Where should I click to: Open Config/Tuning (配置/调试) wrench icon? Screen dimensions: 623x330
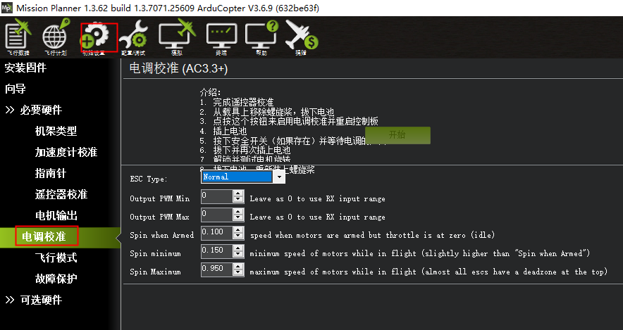click(133, 38)
